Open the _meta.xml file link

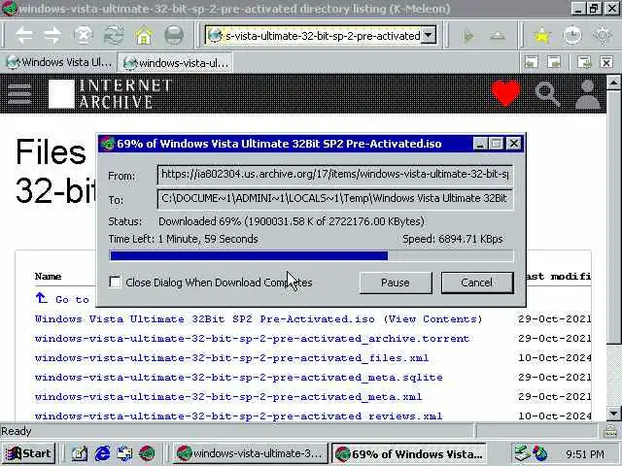click(x=228, y=397)
